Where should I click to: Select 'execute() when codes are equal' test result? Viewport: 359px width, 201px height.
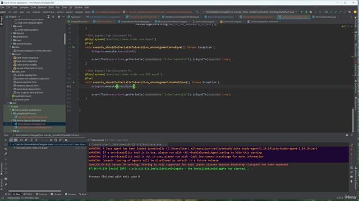tap(31, 148)
